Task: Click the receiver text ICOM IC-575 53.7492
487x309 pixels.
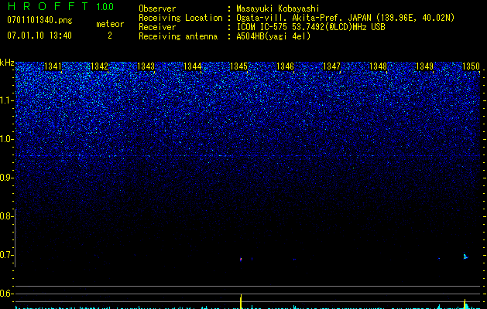Action: (310, 27)
